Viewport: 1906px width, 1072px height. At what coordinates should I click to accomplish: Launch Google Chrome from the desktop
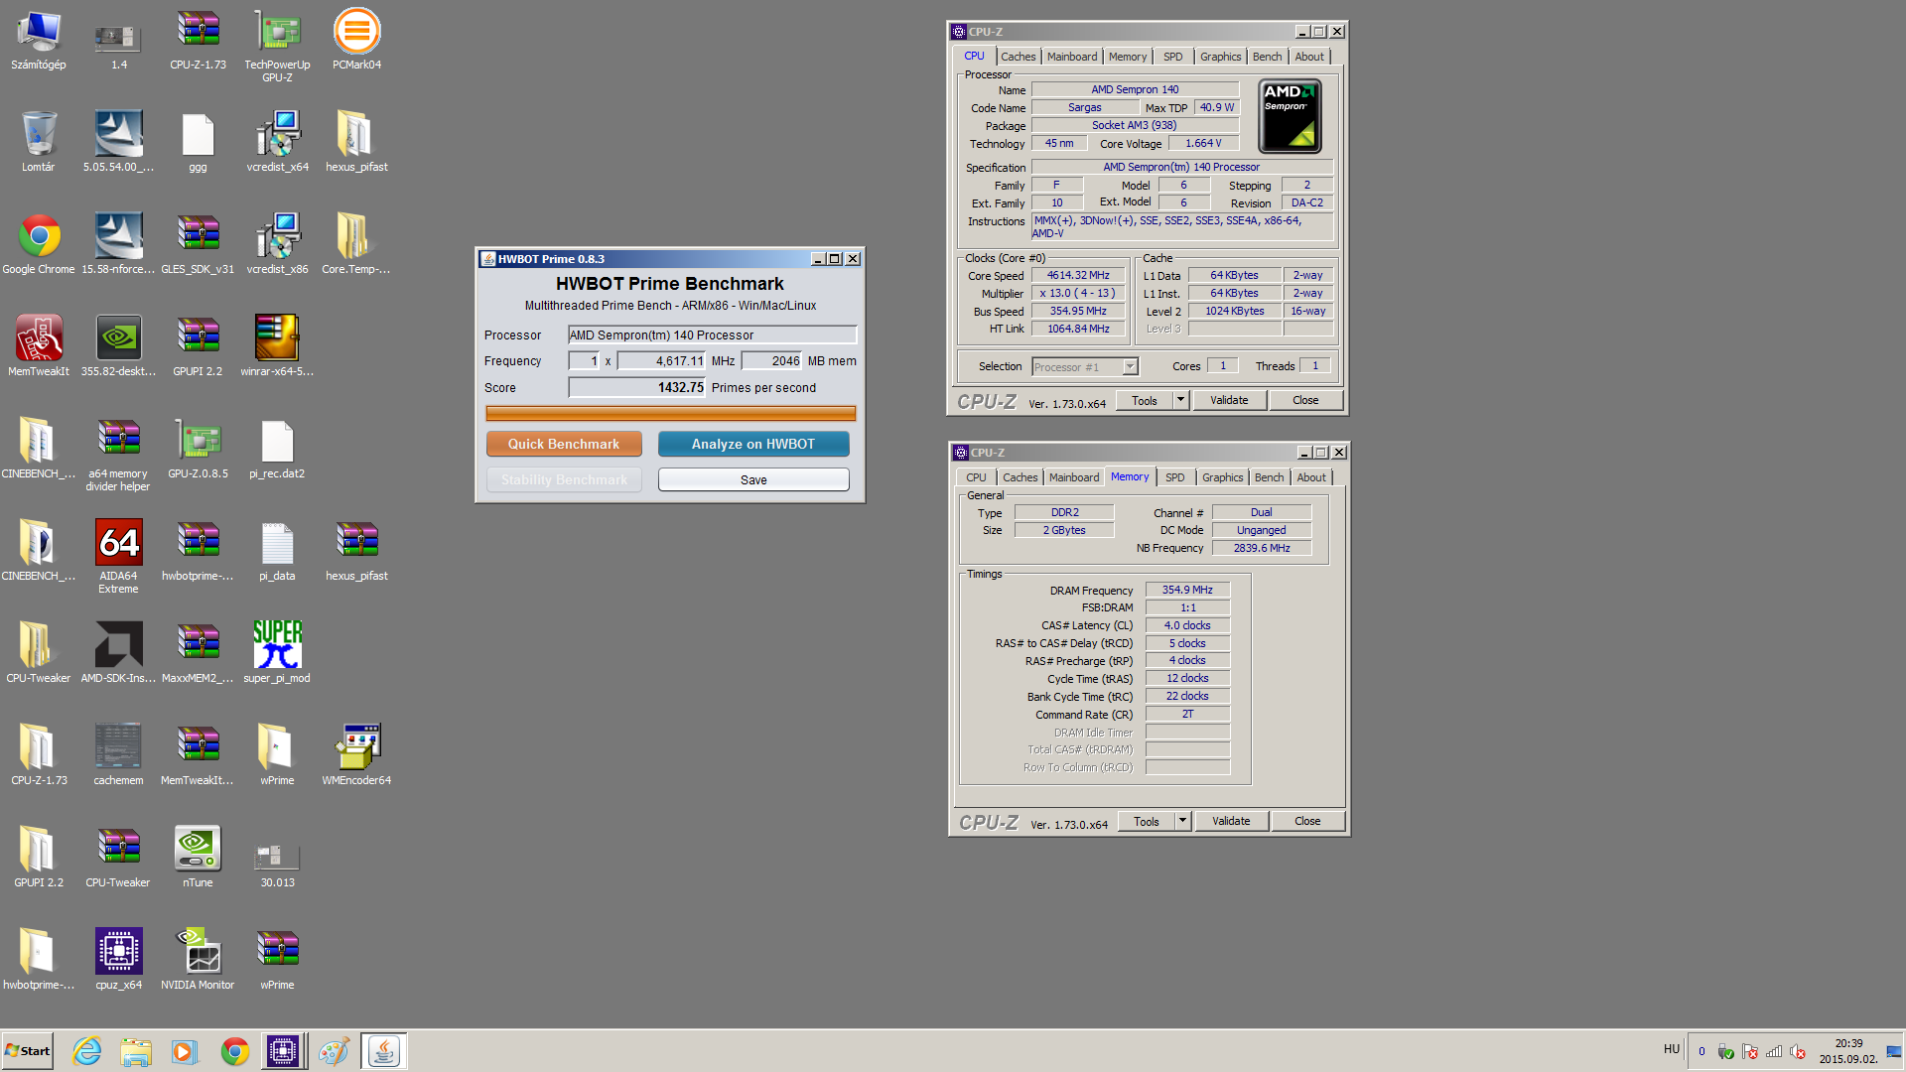pos(39,244)
